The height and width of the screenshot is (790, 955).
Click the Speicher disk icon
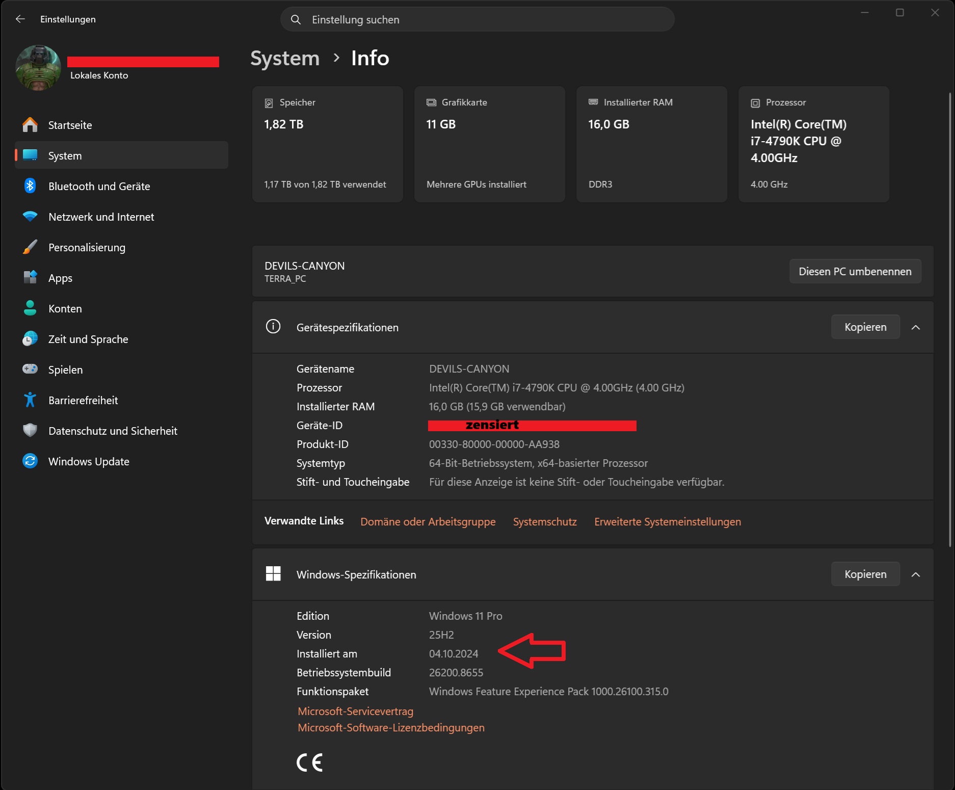(269, 103)
